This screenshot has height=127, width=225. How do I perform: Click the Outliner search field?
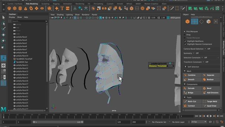[x=28, y=21]
